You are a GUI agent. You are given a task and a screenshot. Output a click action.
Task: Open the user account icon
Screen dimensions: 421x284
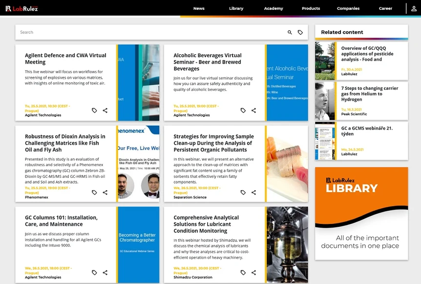click(414, 9)
